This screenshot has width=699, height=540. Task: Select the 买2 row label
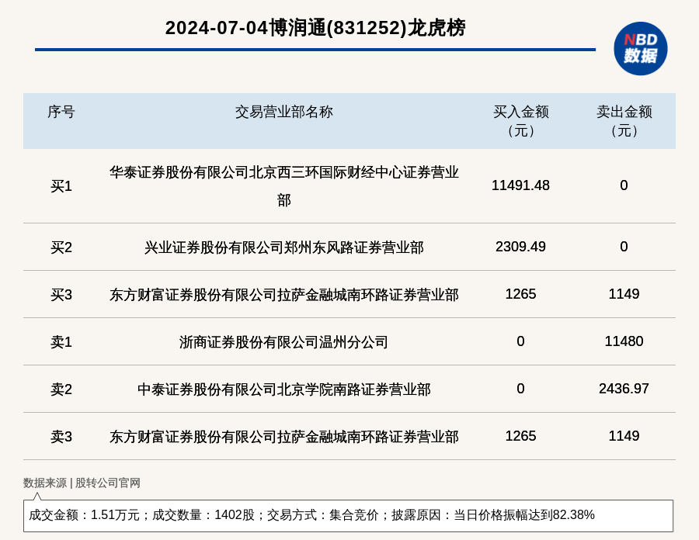[x=61, y=247]
